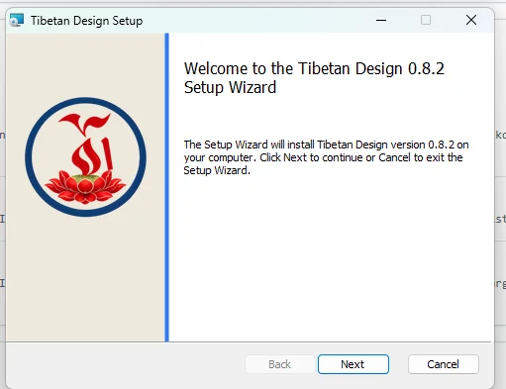Click the installer icon in title bar

coord(17,20)
